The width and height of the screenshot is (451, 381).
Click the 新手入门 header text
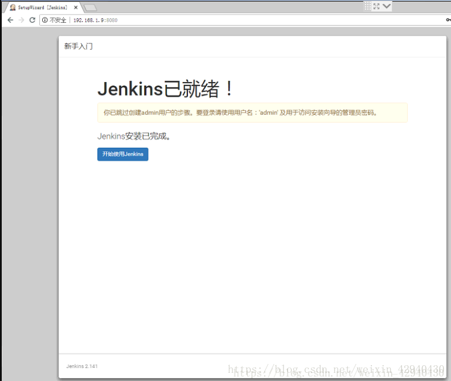tap(78, 46)
